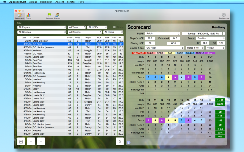Click the CR field 70.9
Viewport: 244px width, 152px height.
[x=205, y=43]
